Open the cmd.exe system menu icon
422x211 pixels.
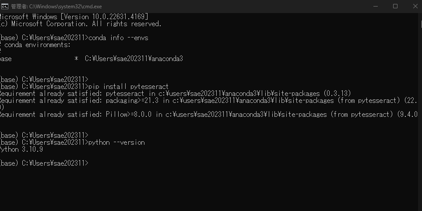coord(4,7)
